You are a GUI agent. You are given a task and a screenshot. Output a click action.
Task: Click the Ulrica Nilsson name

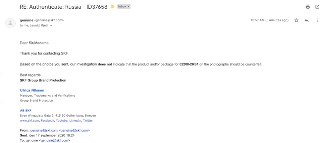pyautogui.click(x=32, y=90)
